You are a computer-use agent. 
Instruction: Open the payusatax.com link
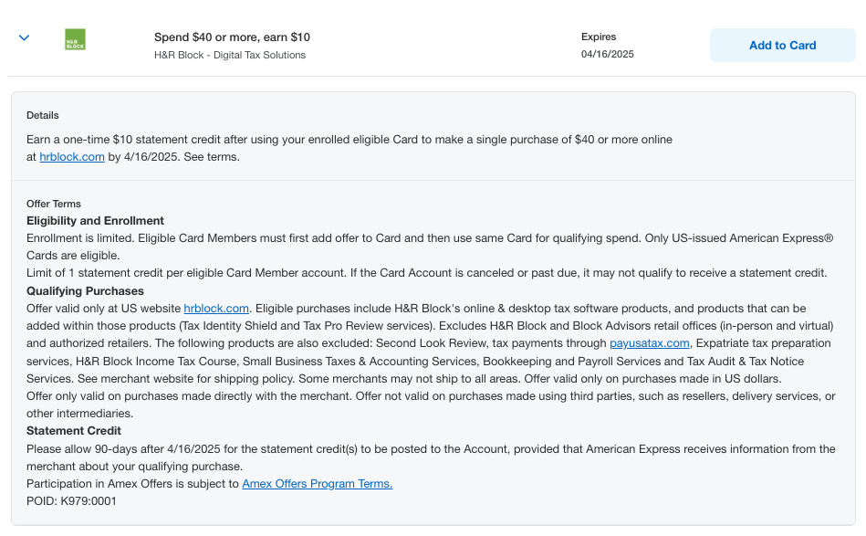pyautogui.click(x=649, y=343)
